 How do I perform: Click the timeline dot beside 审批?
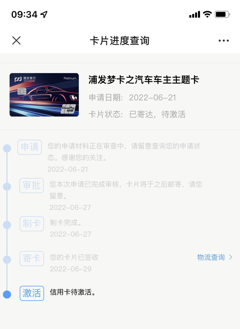click(x=7, y=187)
